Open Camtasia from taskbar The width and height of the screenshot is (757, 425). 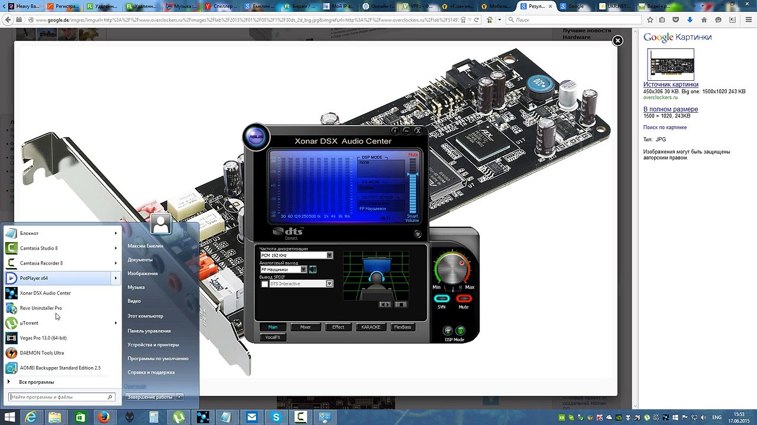pos(301,418)
